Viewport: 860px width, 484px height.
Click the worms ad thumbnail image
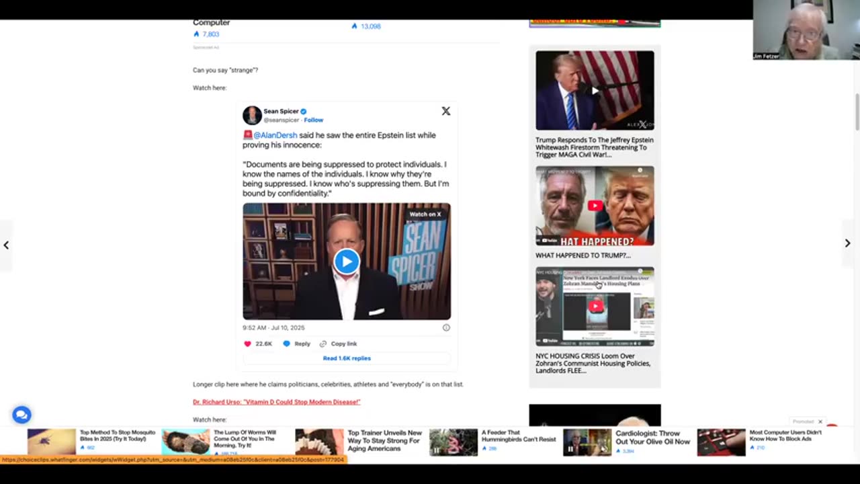pos(185,442)
